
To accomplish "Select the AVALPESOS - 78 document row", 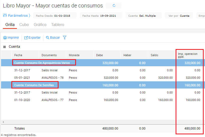I will click(52, 78).
